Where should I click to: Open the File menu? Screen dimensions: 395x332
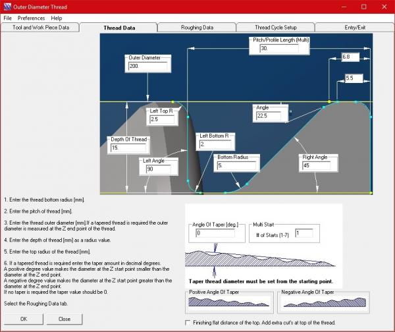pos(8,18)
